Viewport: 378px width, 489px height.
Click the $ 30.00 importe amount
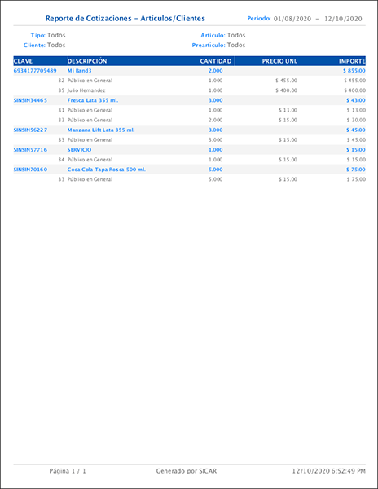[356, 120]
